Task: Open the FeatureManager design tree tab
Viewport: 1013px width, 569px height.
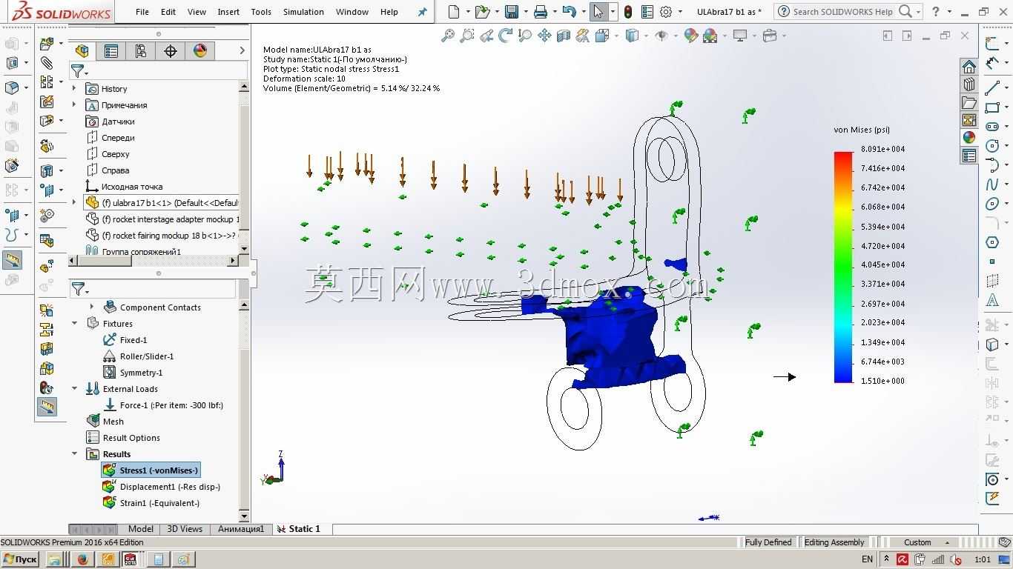Action: tap(82, 50)
